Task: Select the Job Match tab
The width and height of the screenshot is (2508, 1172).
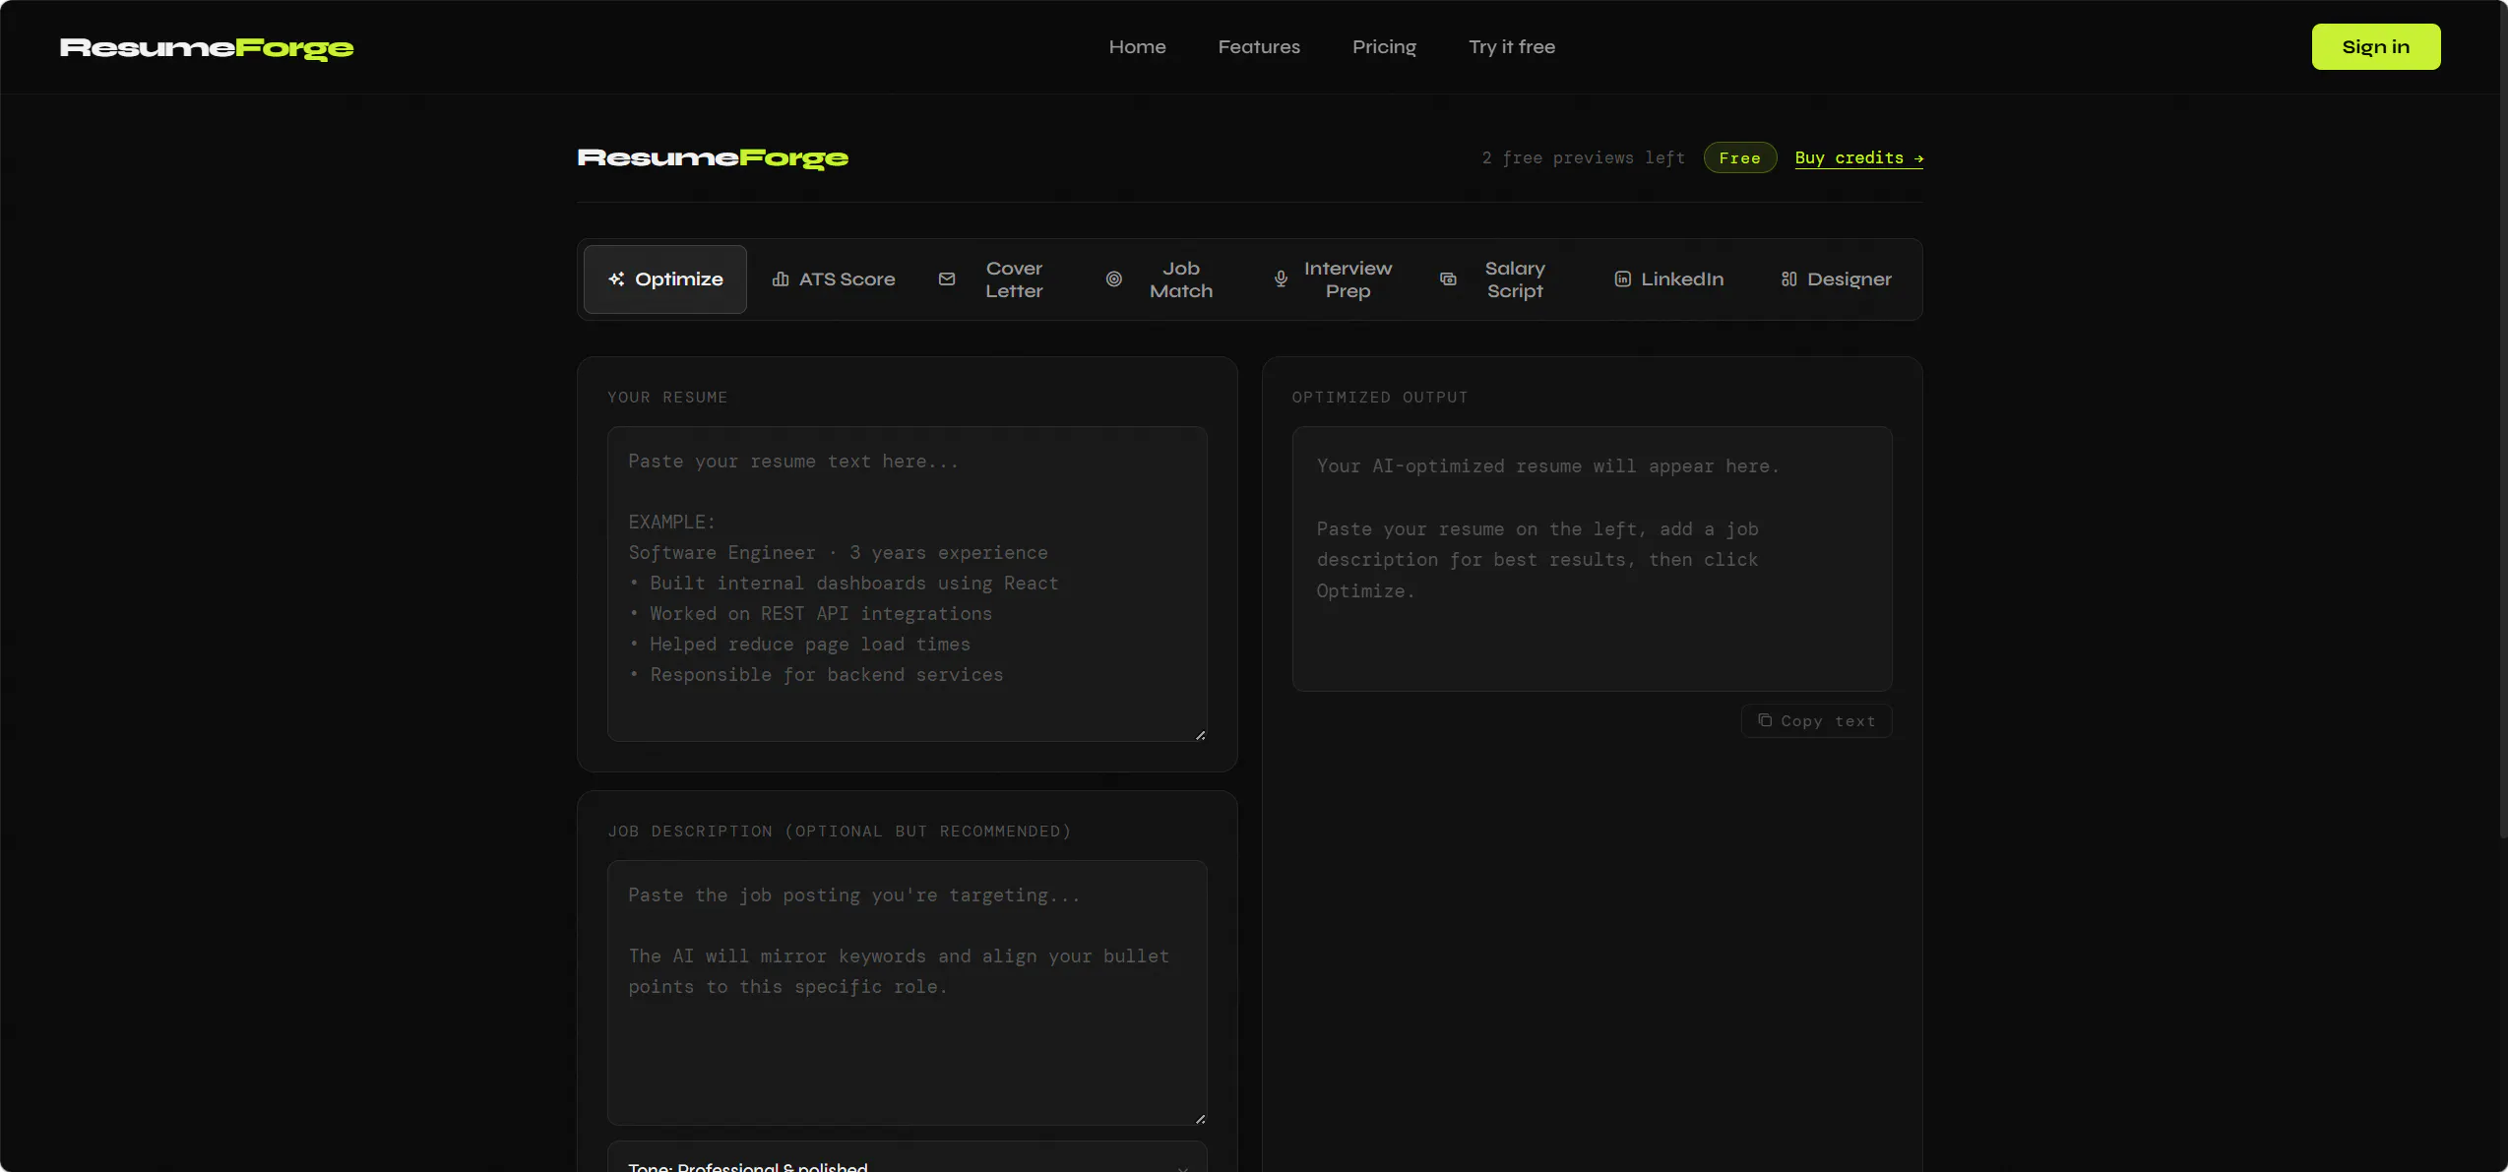Action: coord(1167,279)
